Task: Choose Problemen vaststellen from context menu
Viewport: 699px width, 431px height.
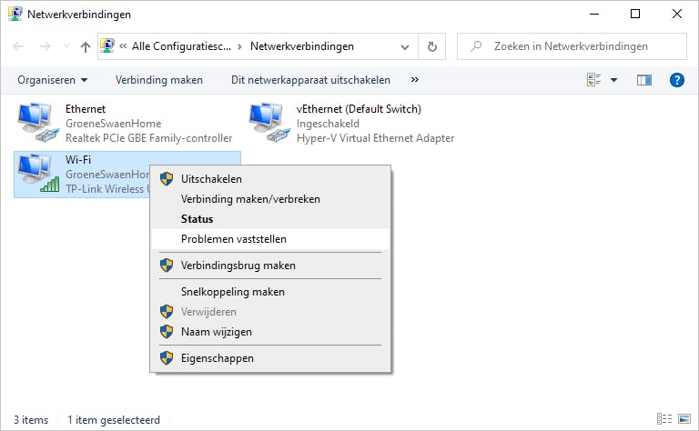Action: pyautogui.click(x=234, y=239)
